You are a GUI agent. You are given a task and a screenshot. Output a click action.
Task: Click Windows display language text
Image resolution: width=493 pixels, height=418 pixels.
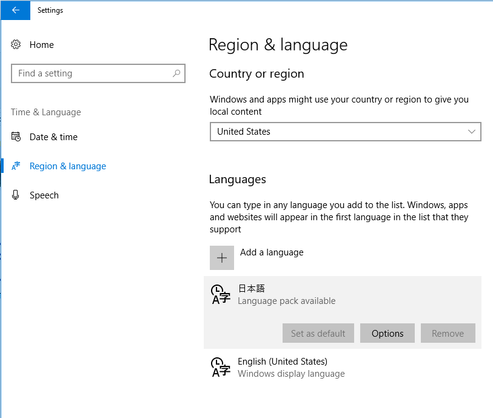[x=291, y=374]
